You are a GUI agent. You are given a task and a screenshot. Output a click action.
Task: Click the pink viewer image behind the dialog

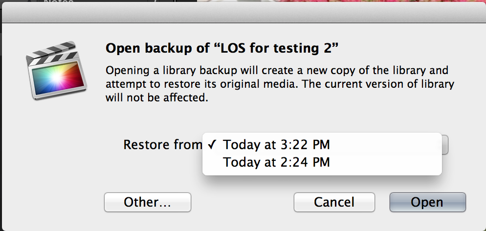click(x=341, y=1)
